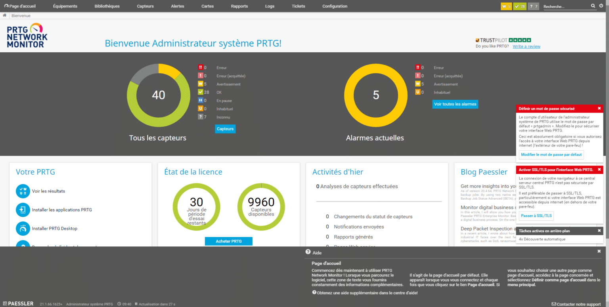Screen dimensions: 609x307
Task: Click the 9960 Capteurs disponibles donut
Action: pos(261,207)
